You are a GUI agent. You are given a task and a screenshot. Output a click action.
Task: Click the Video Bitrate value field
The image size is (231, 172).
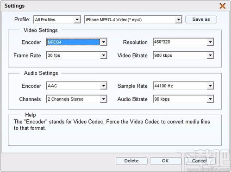tap(180, 55)
